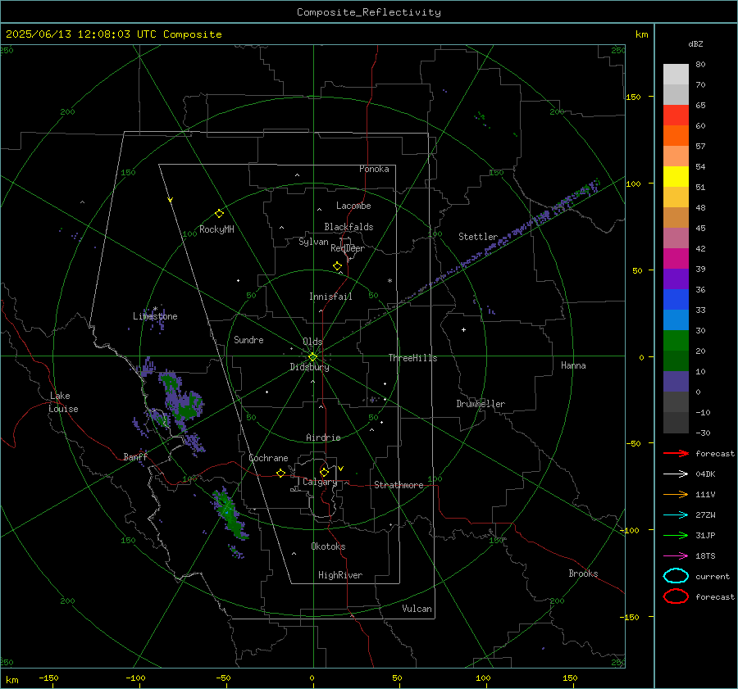Select the bright green 30 dBZ swatch
The width and height of the screenshot is (738, 689).
676,341
